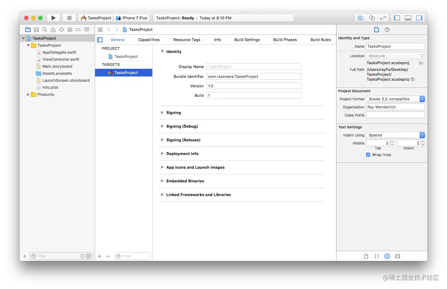Viewport: 447px width, 289px height.
Task: Open the Report navigator
Action: click(x=87, y=30)
